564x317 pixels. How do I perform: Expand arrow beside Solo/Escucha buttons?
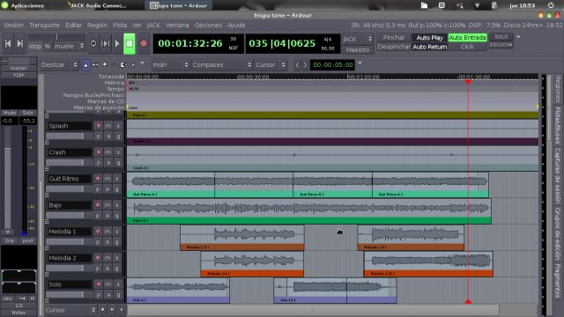pyautogui.click(x=518, y=37)
